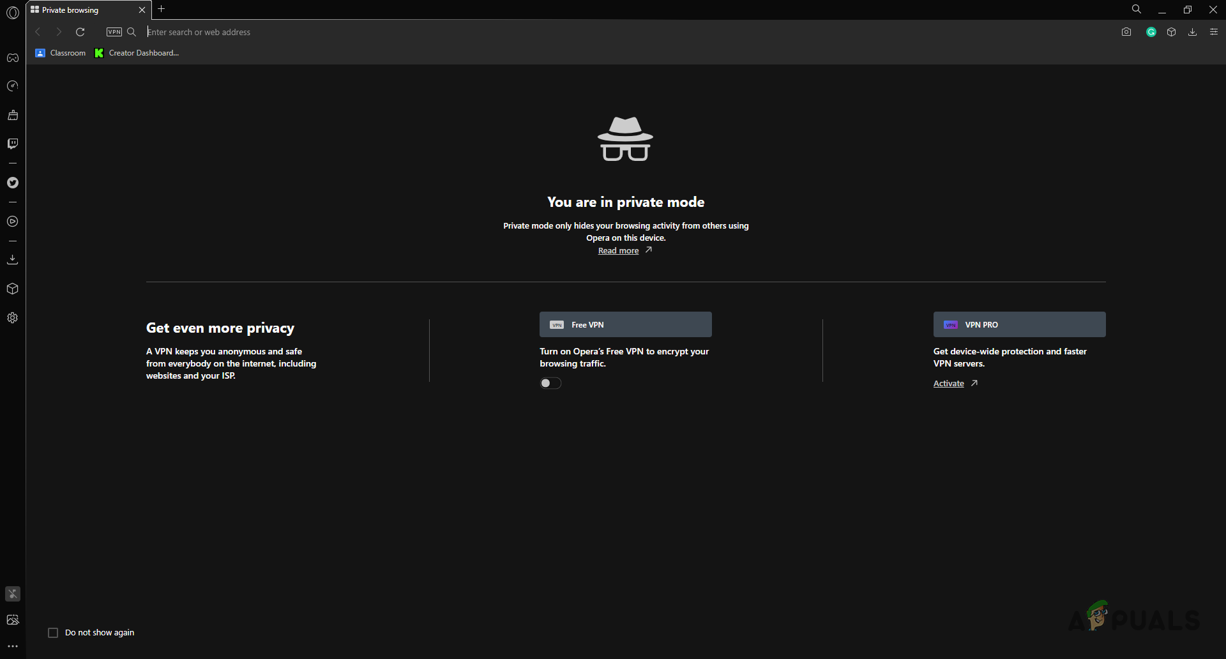Image resolution: width=1226 pixels, height=659 pixels.
Task: Select the Private browsing tab
Action: click(x=88, y=10)
